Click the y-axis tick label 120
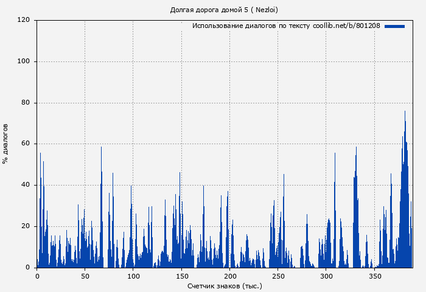Image resolution: width=426 pixels, height=292 pixels. (x=24, y=20)
